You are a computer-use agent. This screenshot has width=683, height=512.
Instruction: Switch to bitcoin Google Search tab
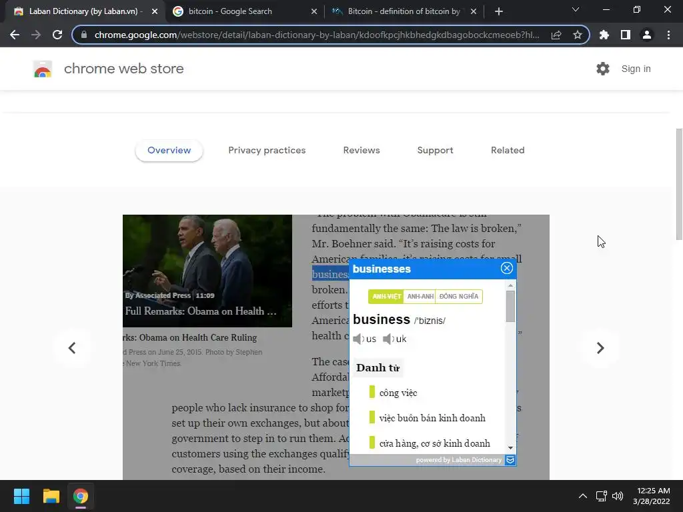[245, 12]
